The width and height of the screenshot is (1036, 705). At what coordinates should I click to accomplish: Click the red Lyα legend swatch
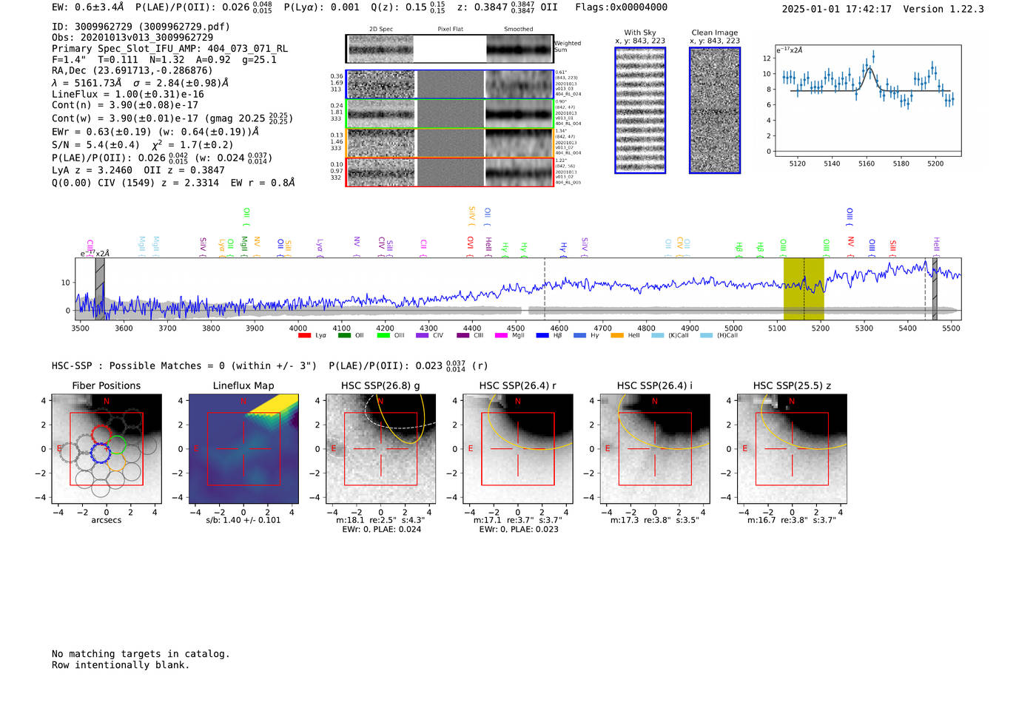coord(304,336)
